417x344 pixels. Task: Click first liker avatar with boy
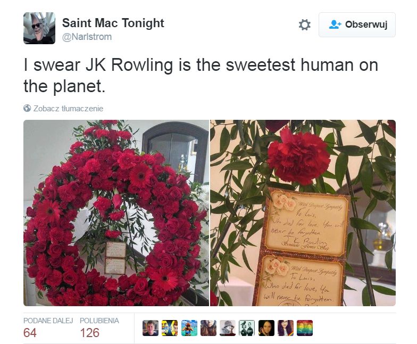click(x=151, y=328)
